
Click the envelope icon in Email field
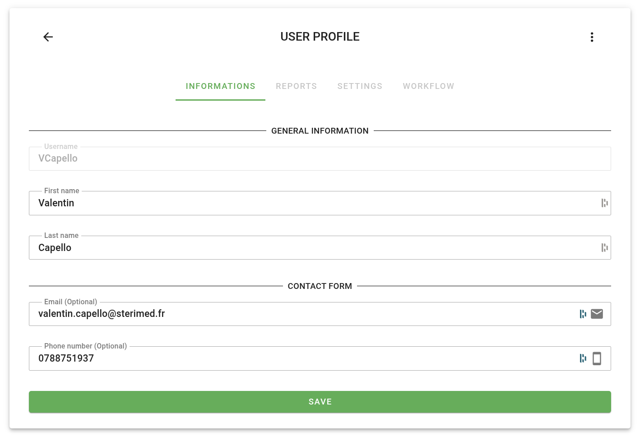pyautogui.click(x=597, y=314)
